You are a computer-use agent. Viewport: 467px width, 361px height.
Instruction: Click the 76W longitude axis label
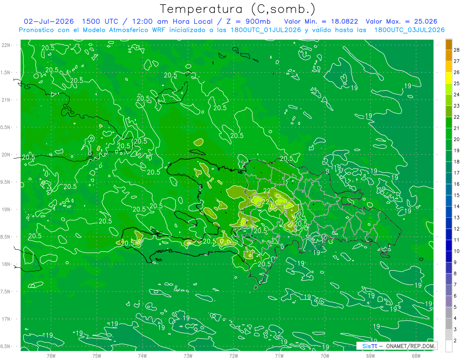(51, 356)
